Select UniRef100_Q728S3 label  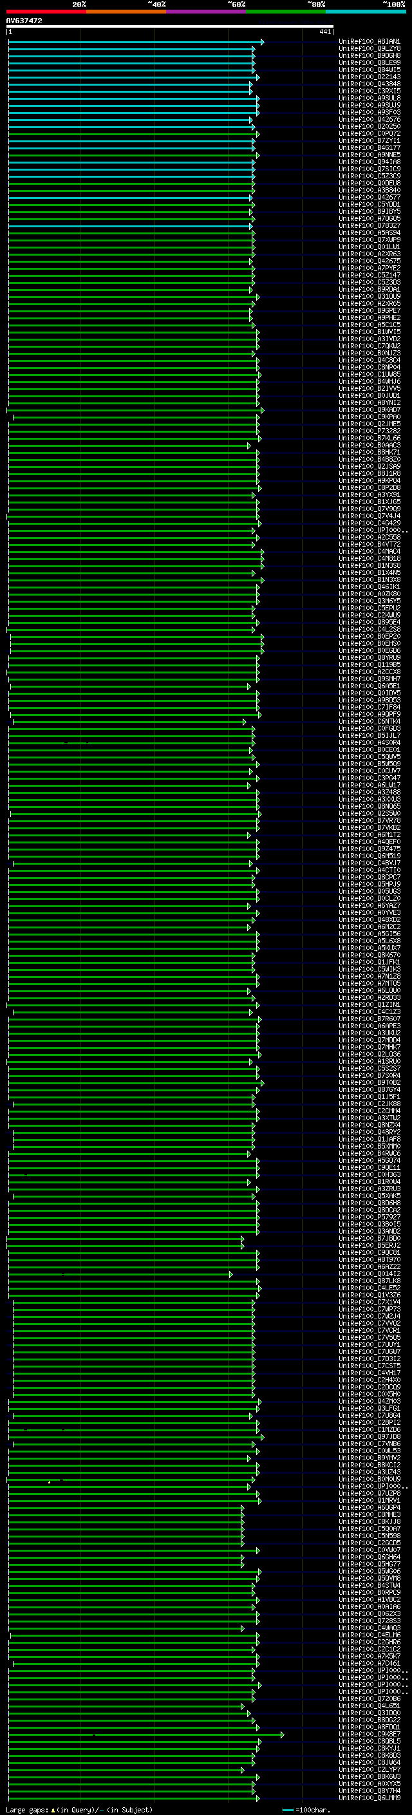point(370,1621)
